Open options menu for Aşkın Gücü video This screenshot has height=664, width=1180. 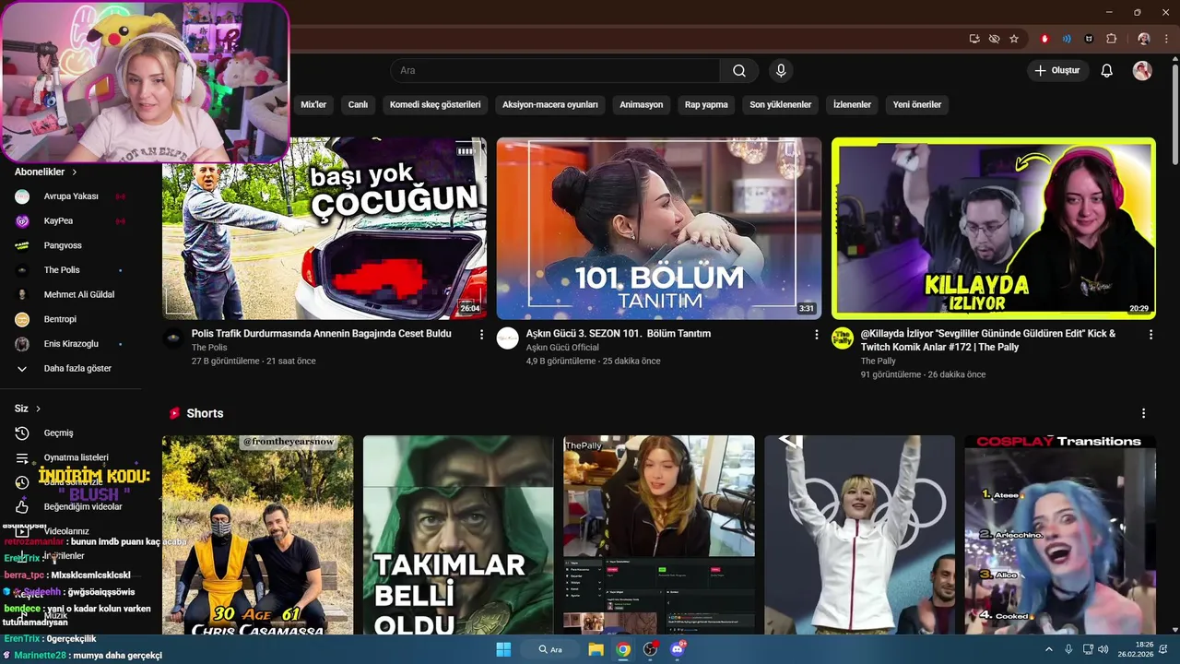[x=816, y=335]
